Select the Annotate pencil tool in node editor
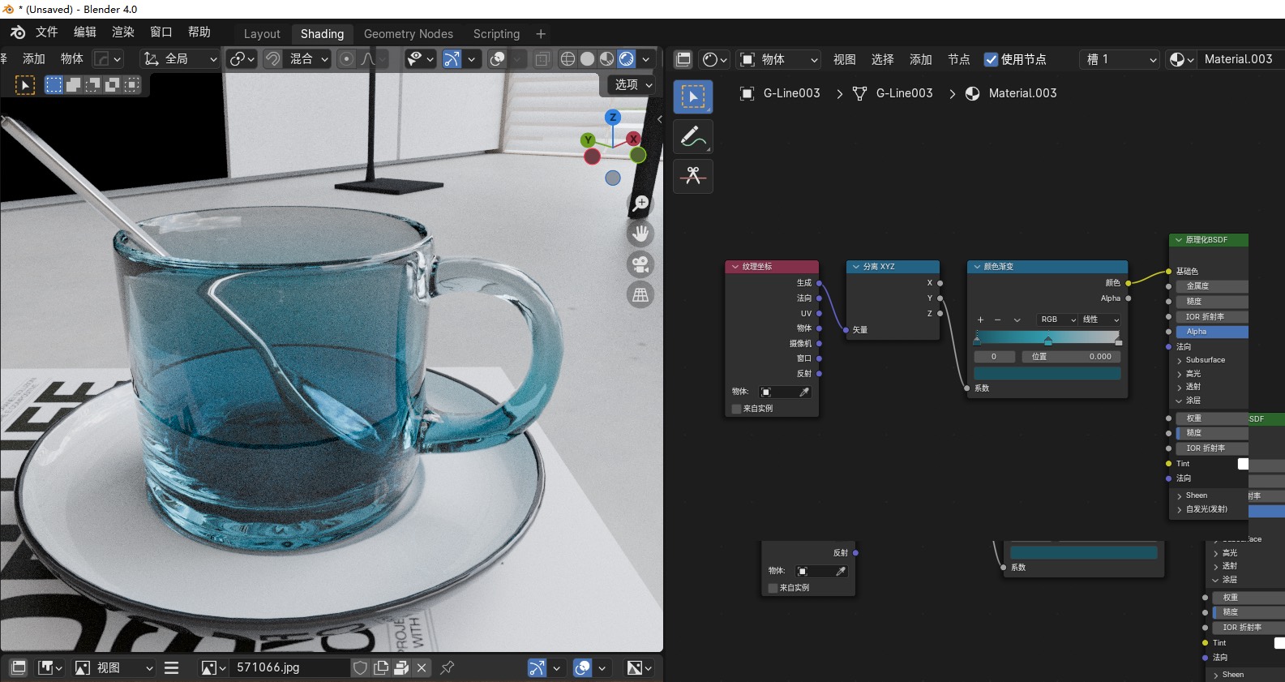 pos(692,136)
